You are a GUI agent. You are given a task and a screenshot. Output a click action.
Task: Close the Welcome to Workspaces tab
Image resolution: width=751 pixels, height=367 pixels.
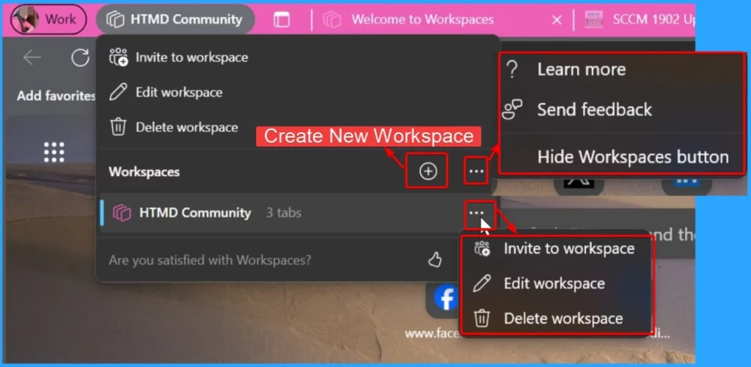(557, 20)
